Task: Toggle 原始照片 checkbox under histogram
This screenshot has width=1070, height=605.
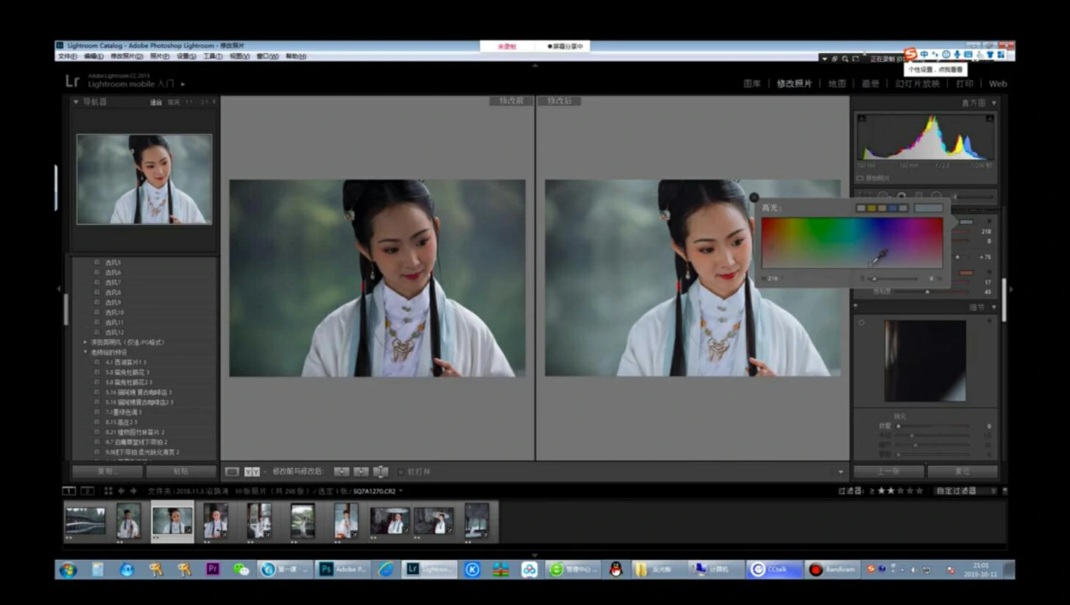Action: click(860, 178)
